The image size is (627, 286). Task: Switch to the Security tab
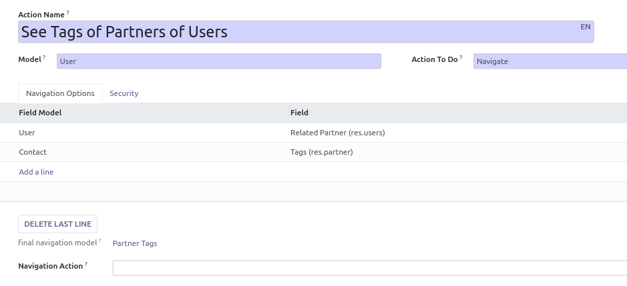(x=124, y=93)
